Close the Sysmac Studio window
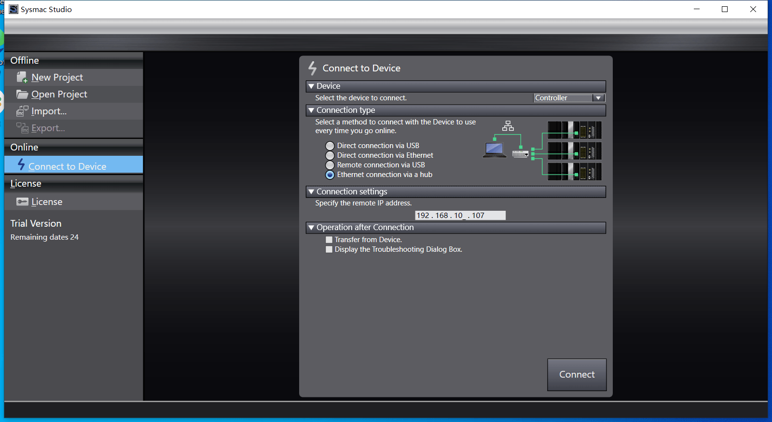The width and height of the screenshot is (772, 422). tap(753, 9)
